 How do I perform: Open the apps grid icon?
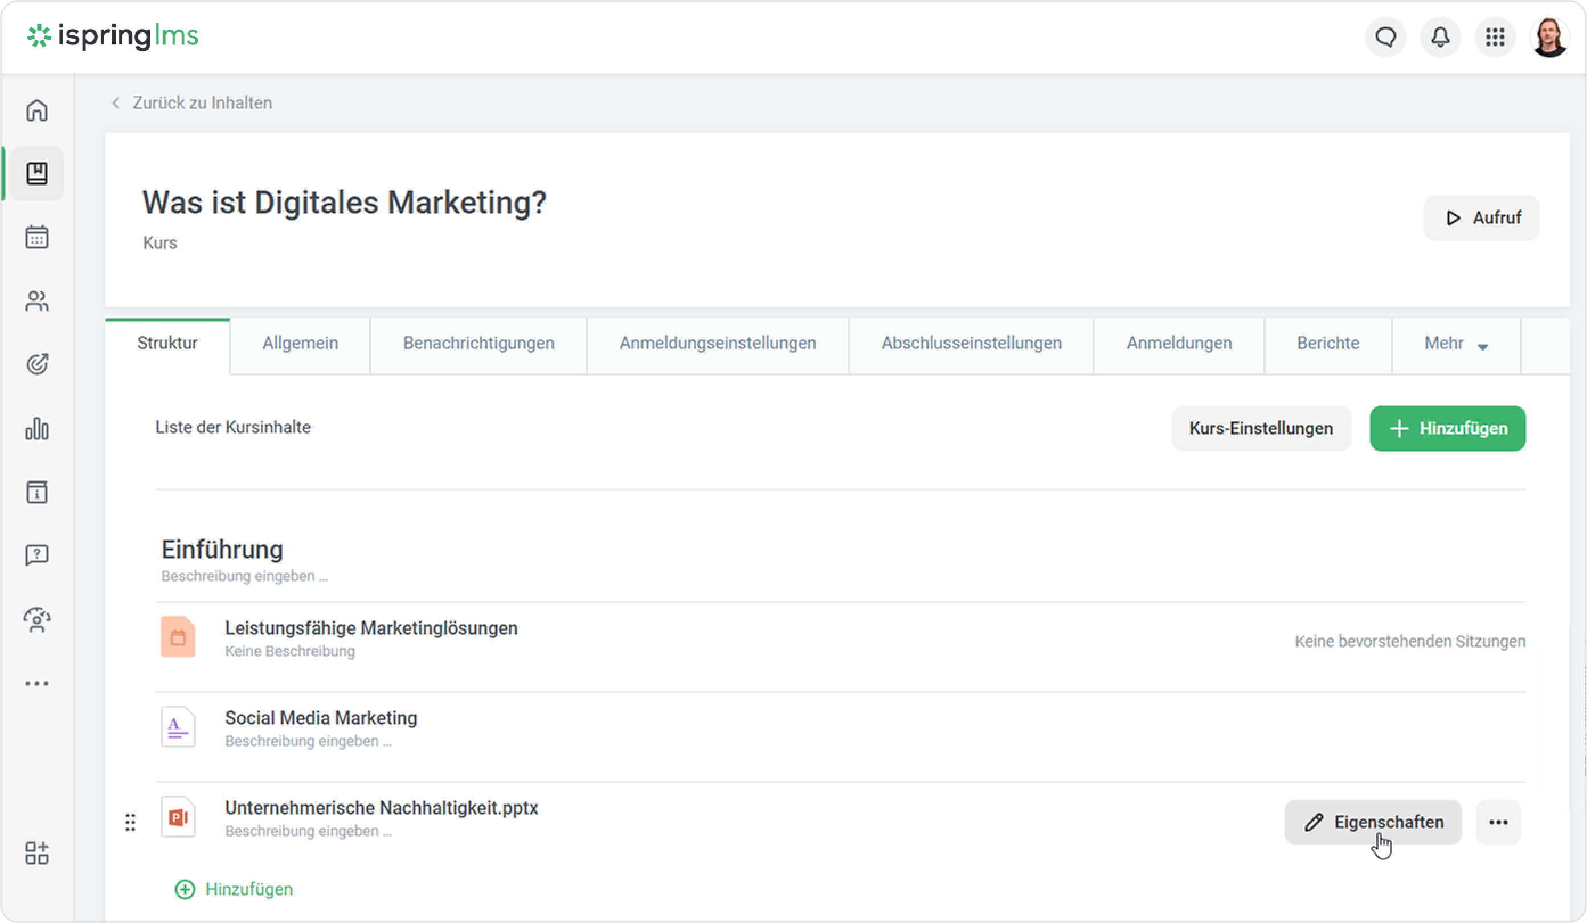[x=1495, y=37]
